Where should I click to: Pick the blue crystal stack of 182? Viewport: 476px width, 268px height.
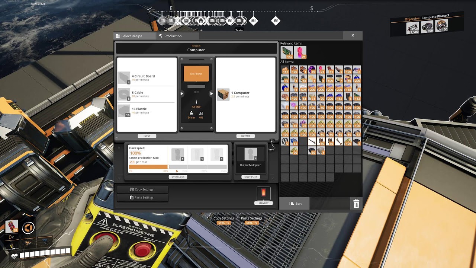(339, 97)
